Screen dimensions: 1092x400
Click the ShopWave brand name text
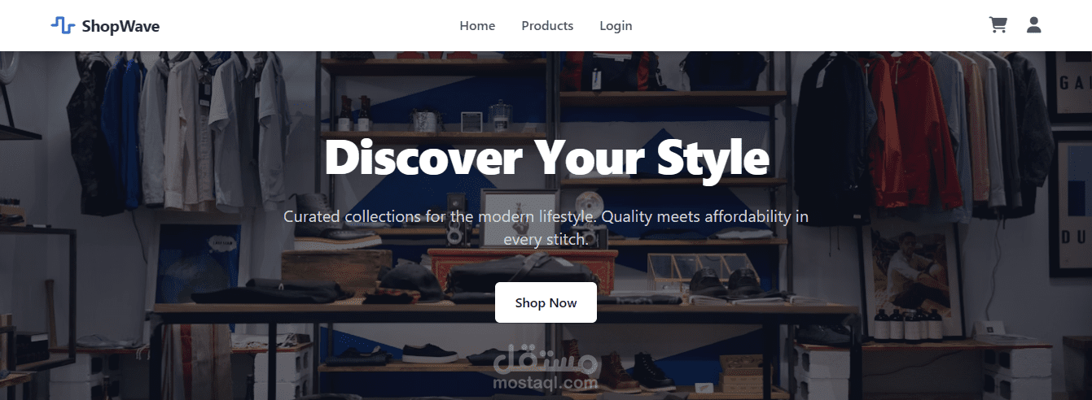[x=121, y=26]
